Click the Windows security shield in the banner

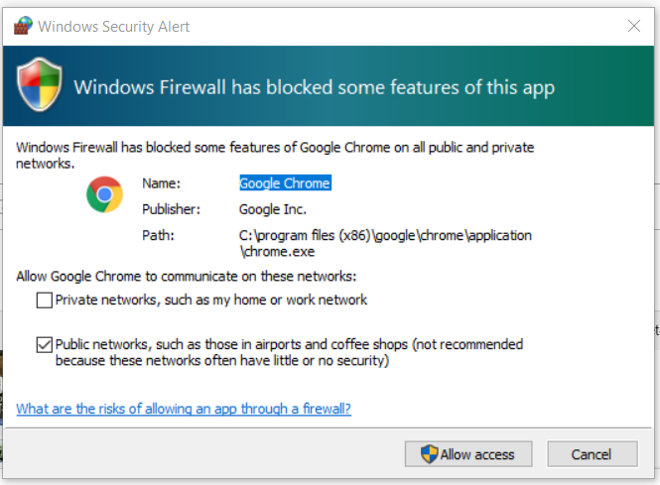click(x=42, y=87)
